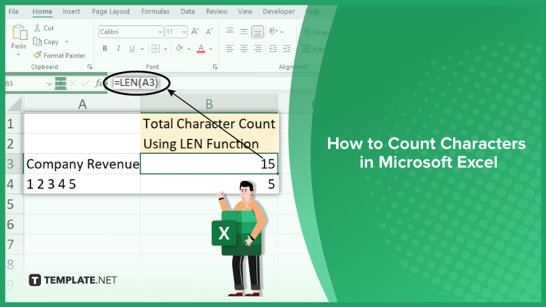Click cell containing '1 2 3 4 5'
Screen dimensions: 546x307
(x=82, y=184)
